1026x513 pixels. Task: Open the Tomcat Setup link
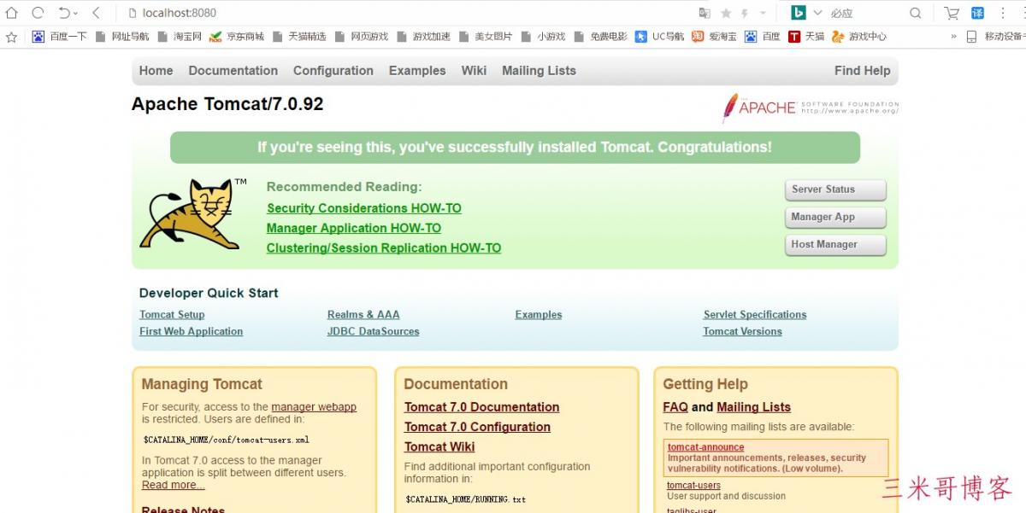click(x=172, y=315)
